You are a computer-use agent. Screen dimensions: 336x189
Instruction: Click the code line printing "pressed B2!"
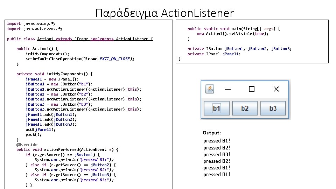pyautogui.click(x=74, y=170)
